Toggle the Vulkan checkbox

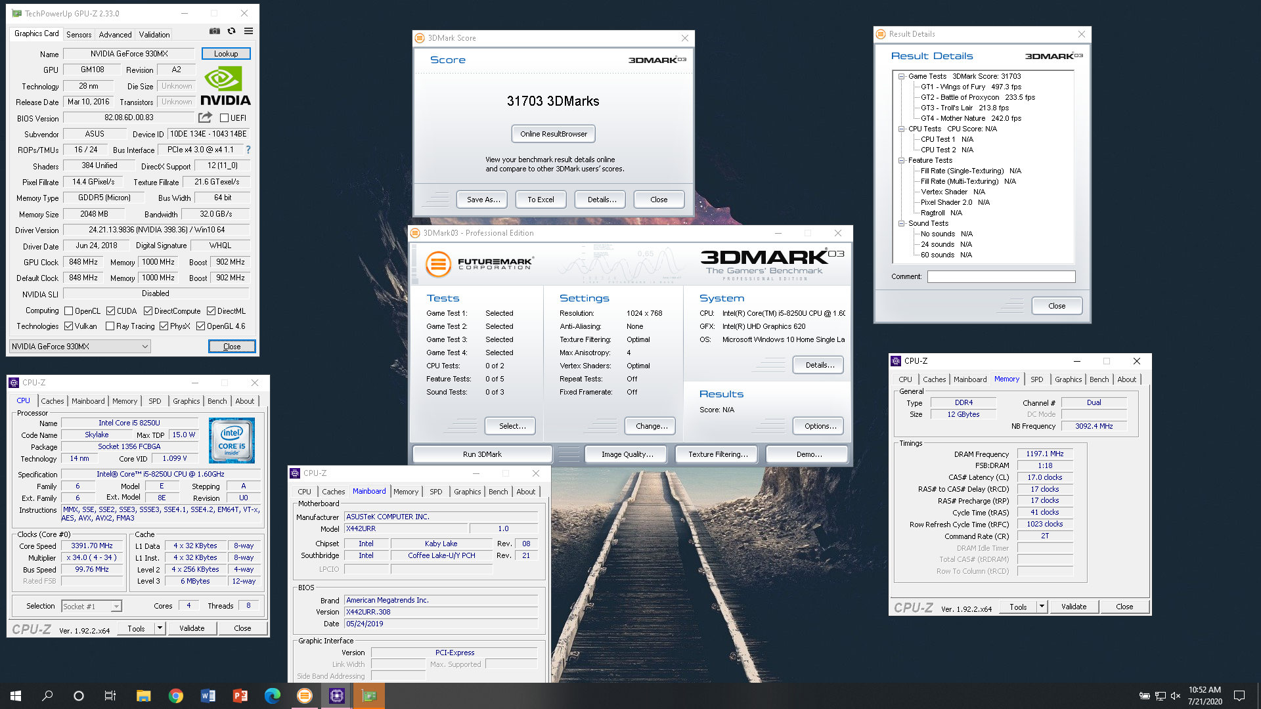click(68, 326)
